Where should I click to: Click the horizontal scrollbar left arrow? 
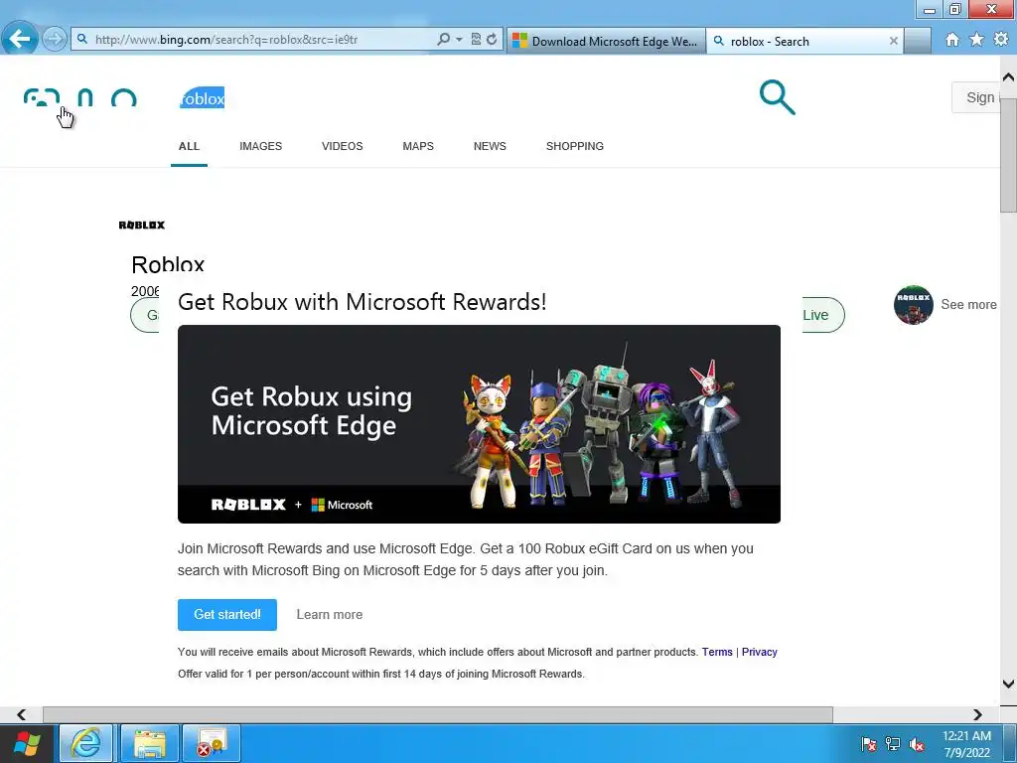pyautogui.click(x=21, y=714)
